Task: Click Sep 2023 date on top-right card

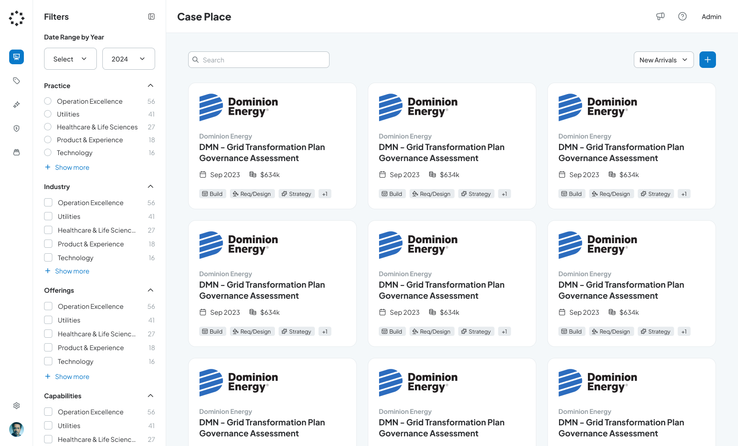Action: click(x=584, y=174)
